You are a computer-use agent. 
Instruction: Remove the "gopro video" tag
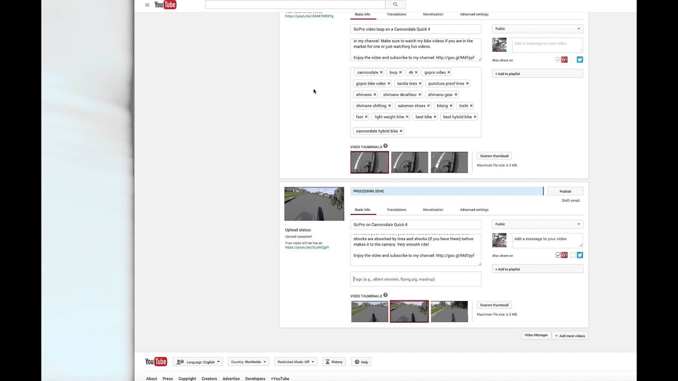[x=449, y=72]
